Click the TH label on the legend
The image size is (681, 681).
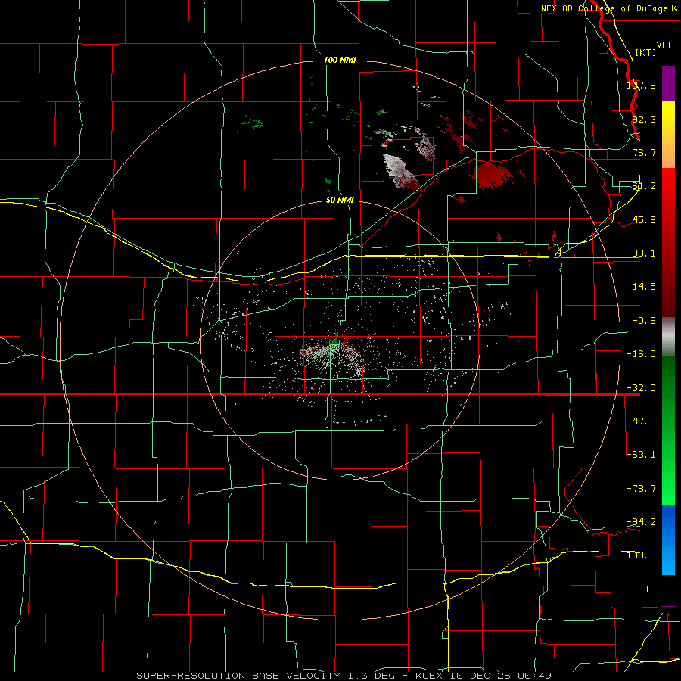point(650,589)
